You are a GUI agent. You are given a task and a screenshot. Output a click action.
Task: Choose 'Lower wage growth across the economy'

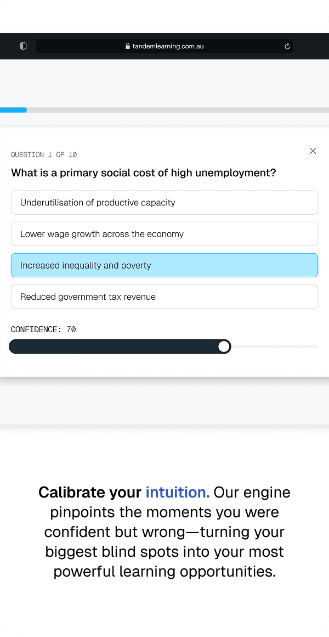point(164,233)
